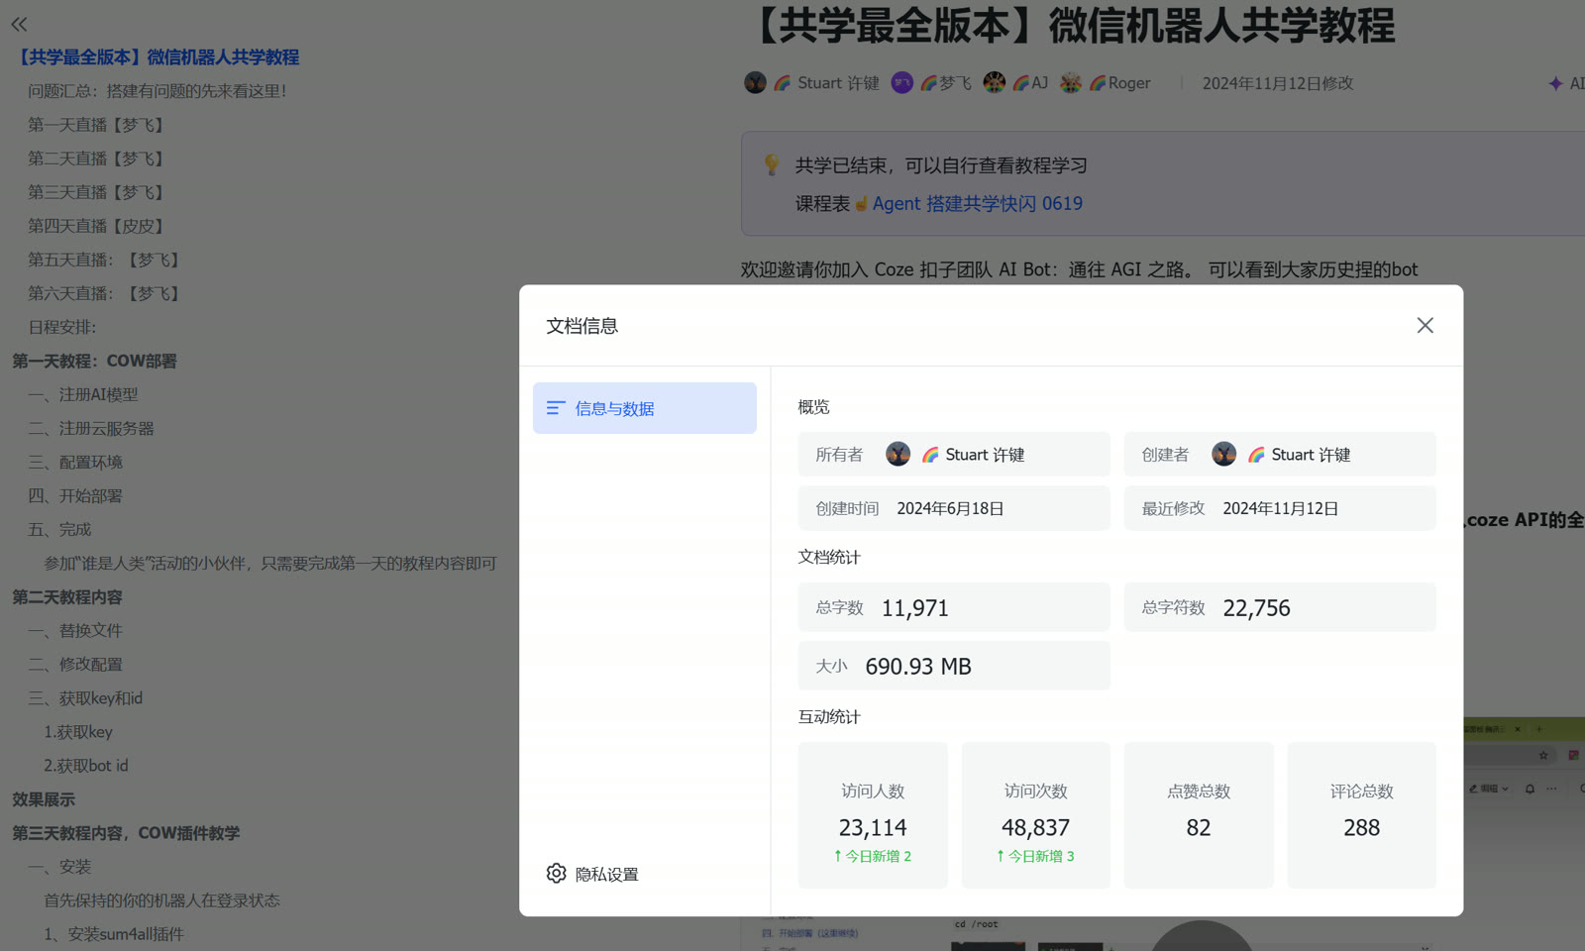Open 1、安装sum4all插件 entry
Image resolution: width=1585 pixels, height=951 pixels.
click(114, 934)
